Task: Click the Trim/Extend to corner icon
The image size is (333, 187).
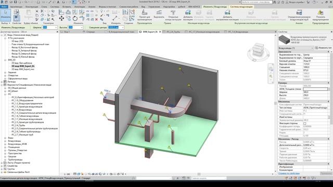Action: pos(82,19)
